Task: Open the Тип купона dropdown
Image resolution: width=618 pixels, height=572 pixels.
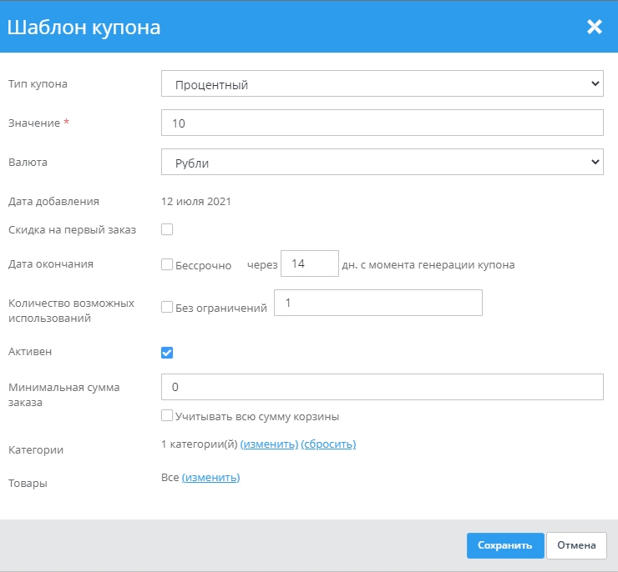Action: (x=382, y=84)
